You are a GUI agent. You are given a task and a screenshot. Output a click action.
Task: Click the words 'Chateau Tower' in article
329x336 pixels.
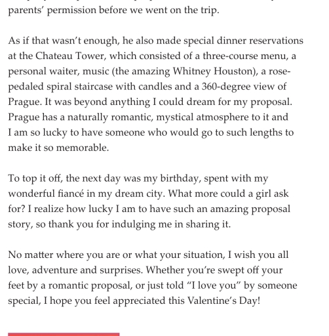tap(71, 56)
